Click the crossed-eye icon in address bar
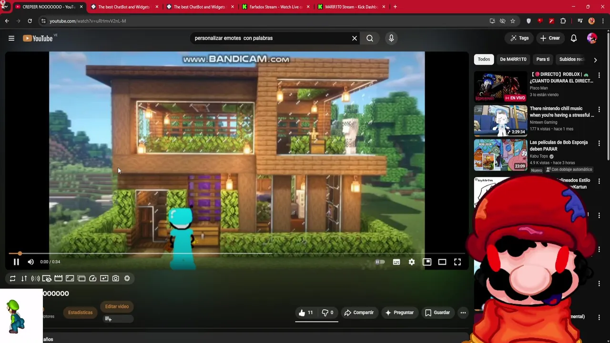 click(502, 21)
